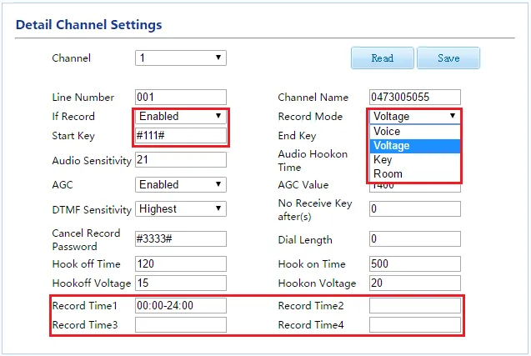
Task: Focus the Hookon Voltage field
Action: pos(414,283)
